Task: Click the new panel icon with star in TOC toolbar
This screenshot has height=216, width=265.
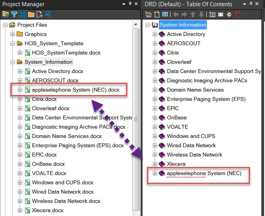Action: pos(212,15)
